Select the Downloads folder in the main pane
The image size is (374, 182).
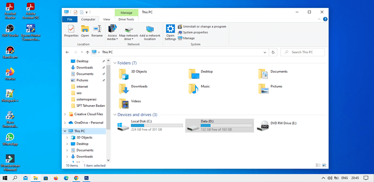[x=133, y=89]
